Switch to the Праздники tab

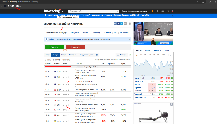75,33
